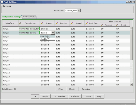
Task: Click Speed 'auto' in Fa0/2 row
Action: (x=73, y=33)
